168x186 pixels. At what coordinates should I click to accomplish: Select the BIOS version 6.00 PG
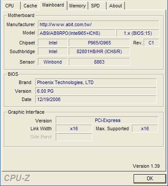[x=96, y=91]
